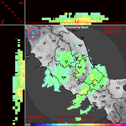Click the PE city label
Screen dimensions: 126x126
coord(96,65)
